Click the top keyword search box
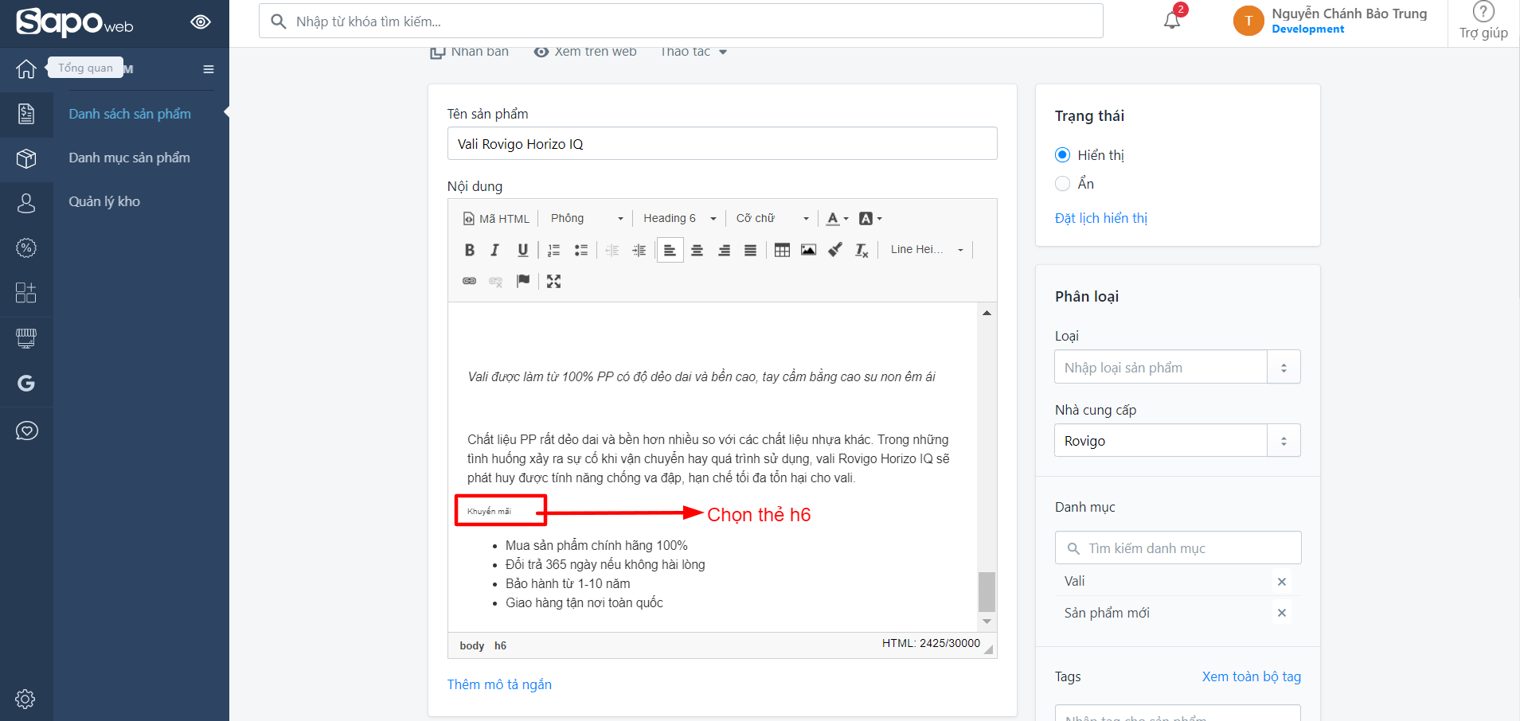The height and width of the screenshot is (721, 1520). click(681, 21)
